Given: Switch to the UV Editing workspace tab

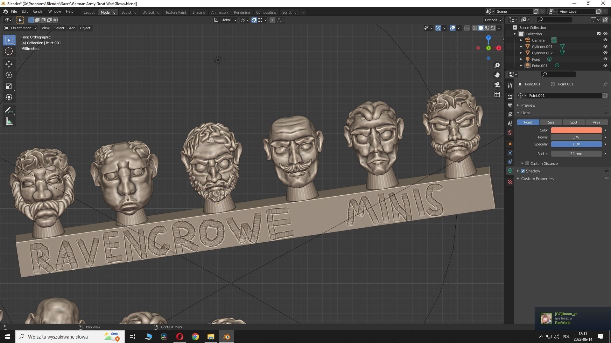Looking at the screenshot, I should [151, 12].
